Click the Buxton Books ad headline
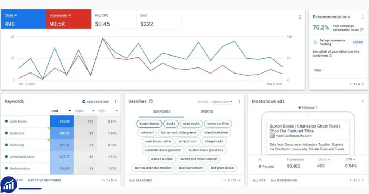Screen dimensions: 369x194 pyautogui.click(x=305, y=128)
